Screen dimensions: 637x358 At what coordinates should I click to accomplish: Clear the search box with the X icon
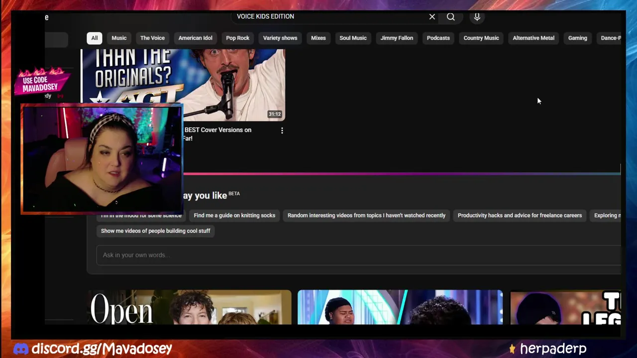point(432,17)
